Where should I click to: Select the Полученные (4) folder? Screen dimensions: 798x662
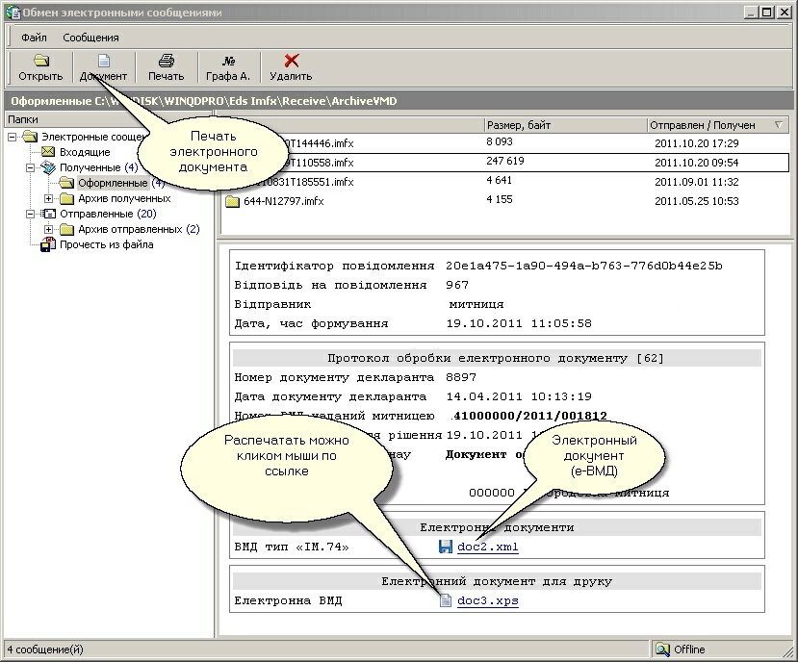click(99, 167)
